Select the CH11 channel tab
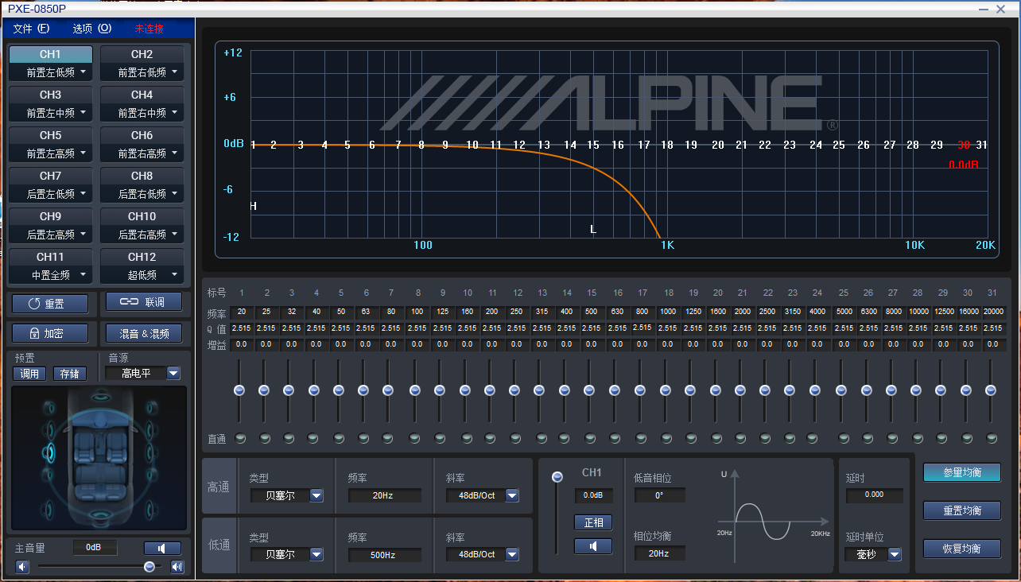The image size is (1021, 582). click(x=50, y=257)
